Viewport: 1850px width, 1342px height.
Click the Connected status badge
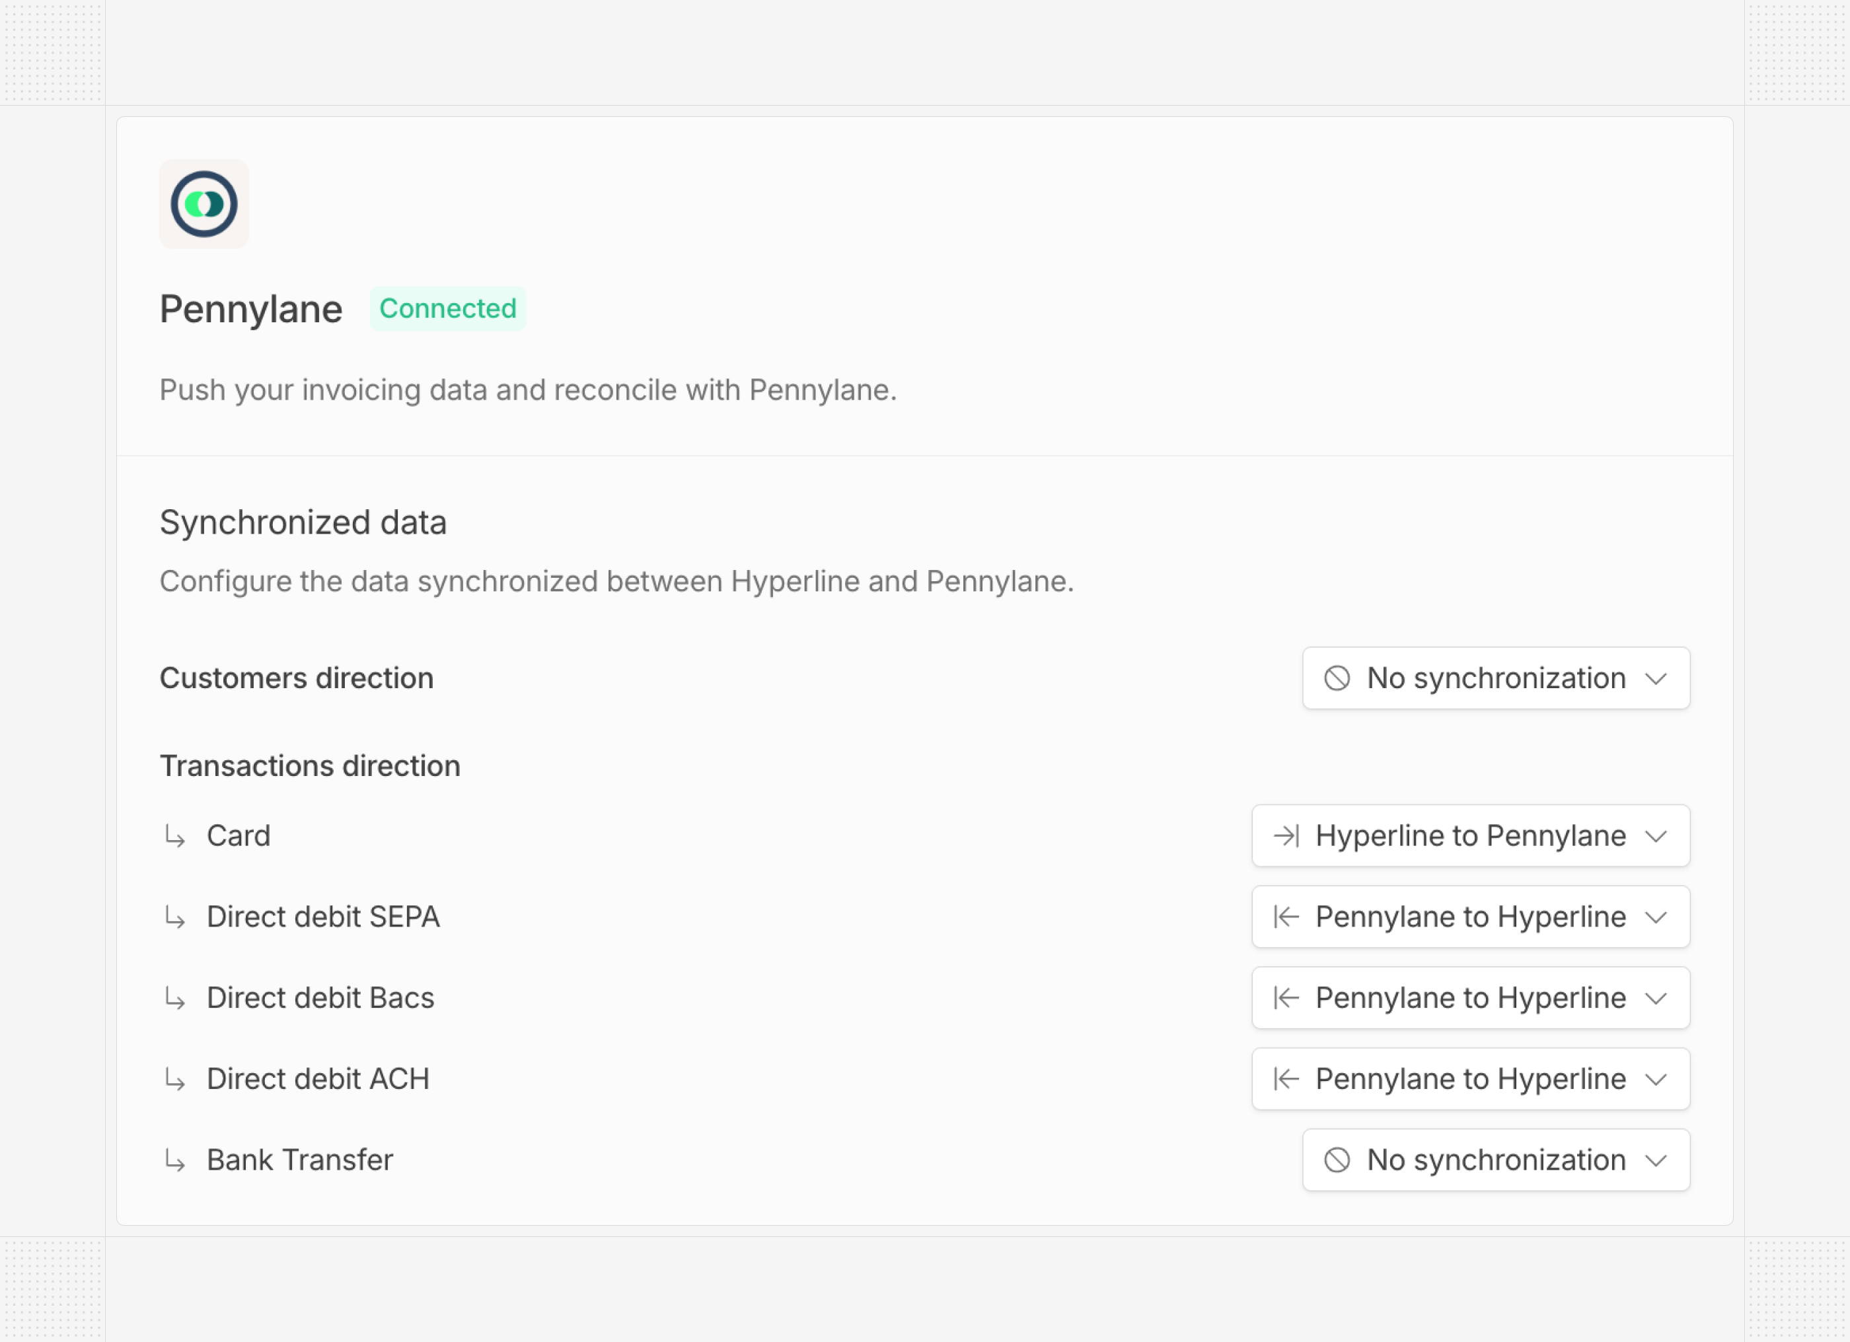[447, 309]
